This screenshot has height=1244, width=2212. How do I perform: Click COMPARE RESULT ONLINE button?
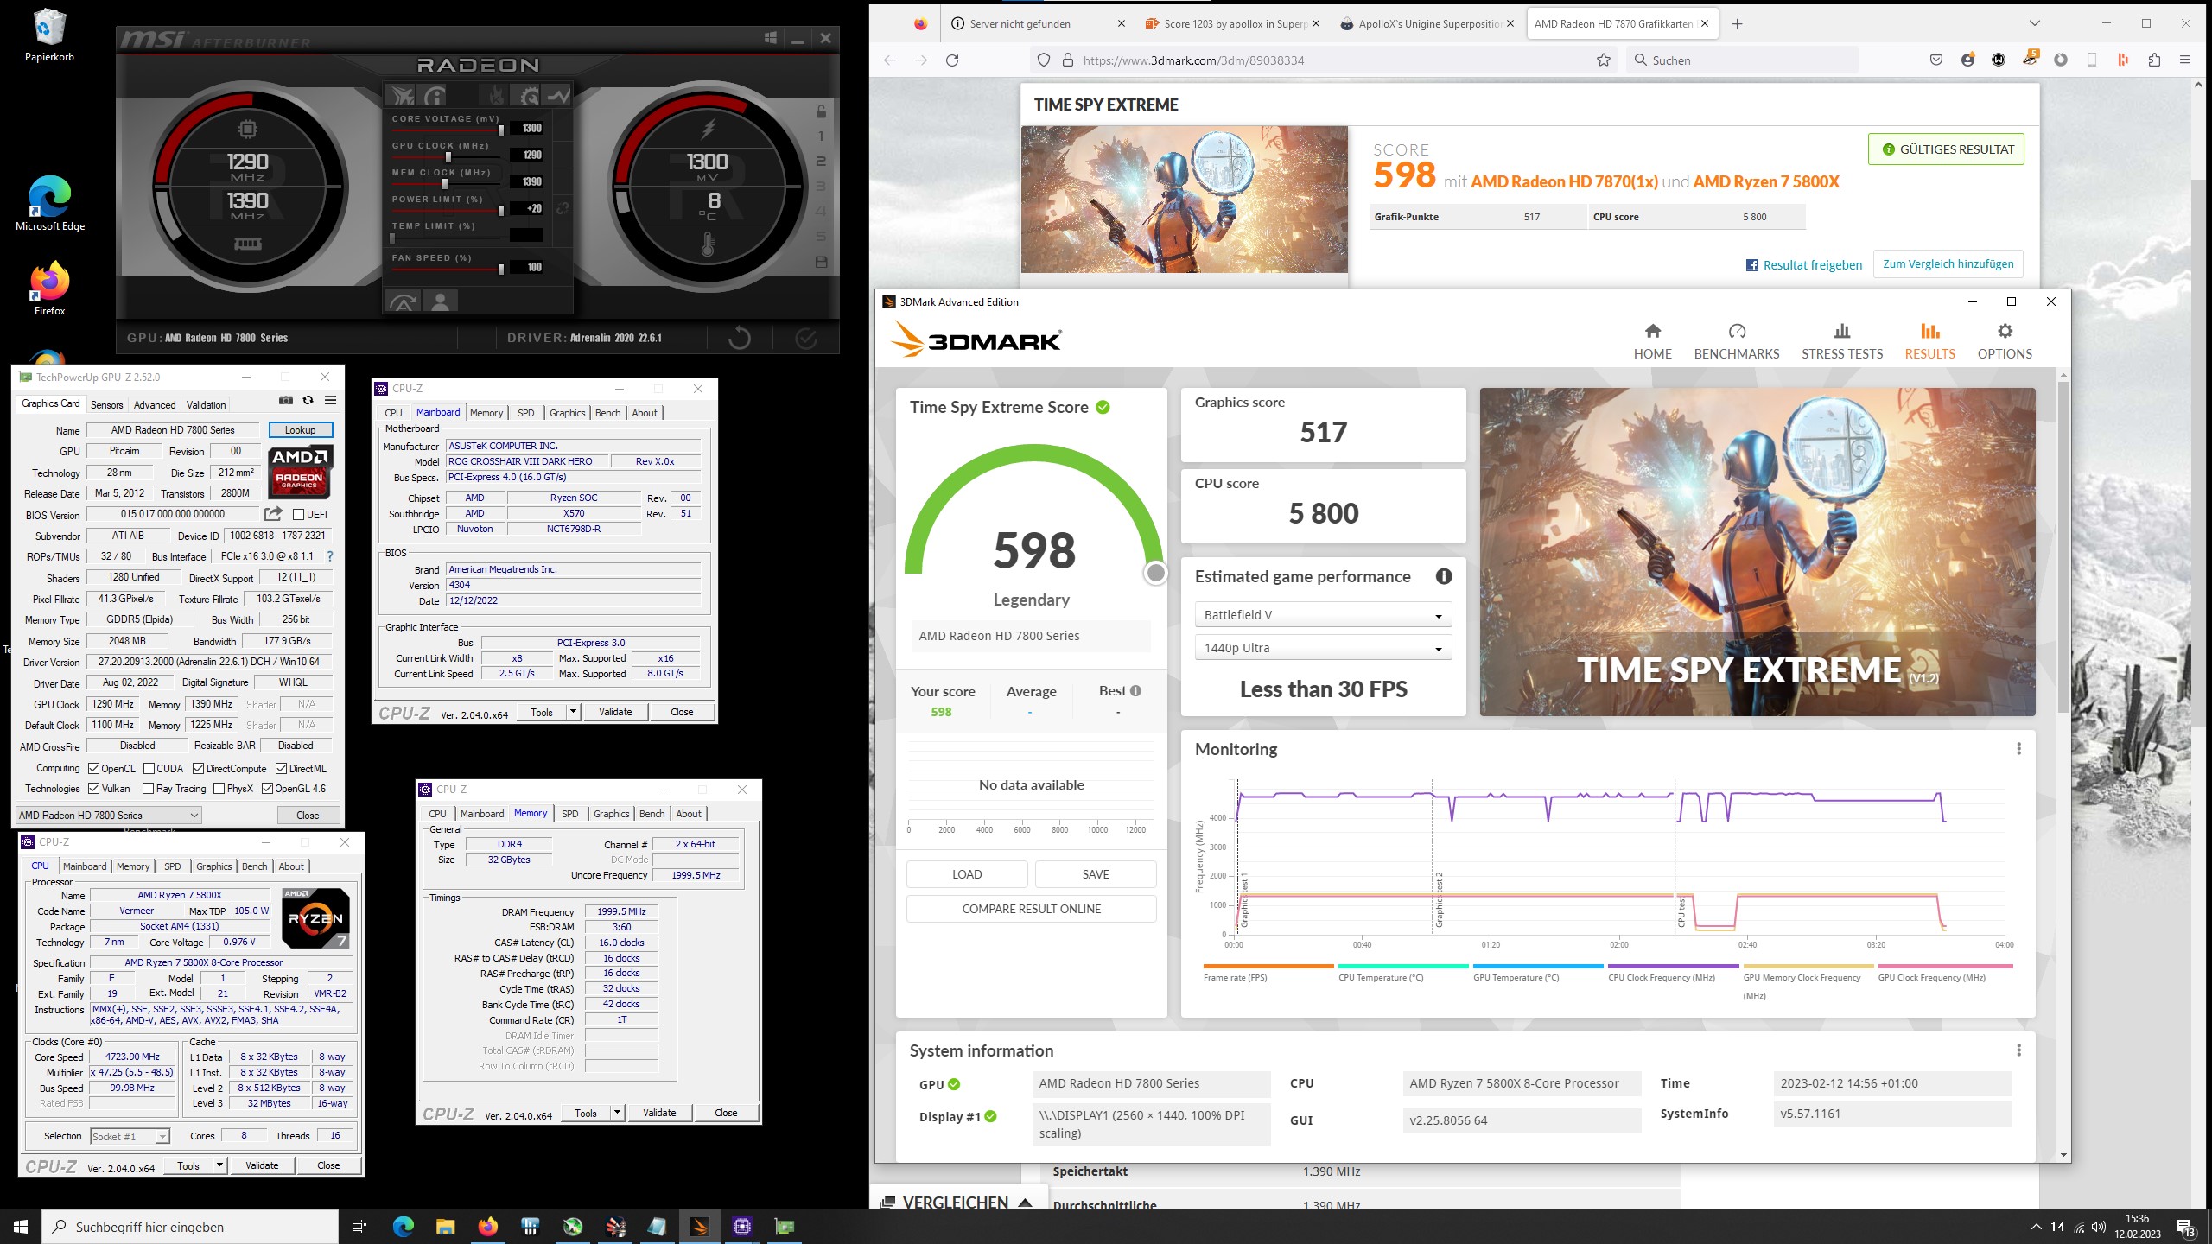pyautogui.click(x=1031, y=909)
